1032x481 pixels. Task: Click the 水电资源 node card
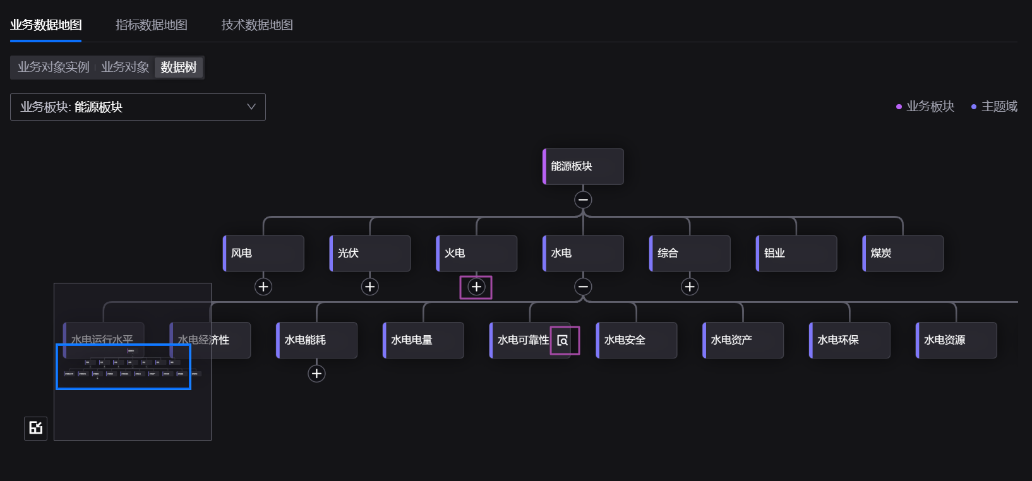tap(956, 340)
